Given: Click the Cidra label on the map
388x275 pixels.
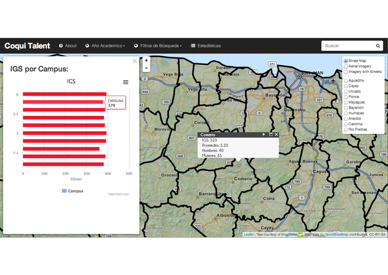Looking at the screenshot, I should pyautogui.click(x=269, y=199).
